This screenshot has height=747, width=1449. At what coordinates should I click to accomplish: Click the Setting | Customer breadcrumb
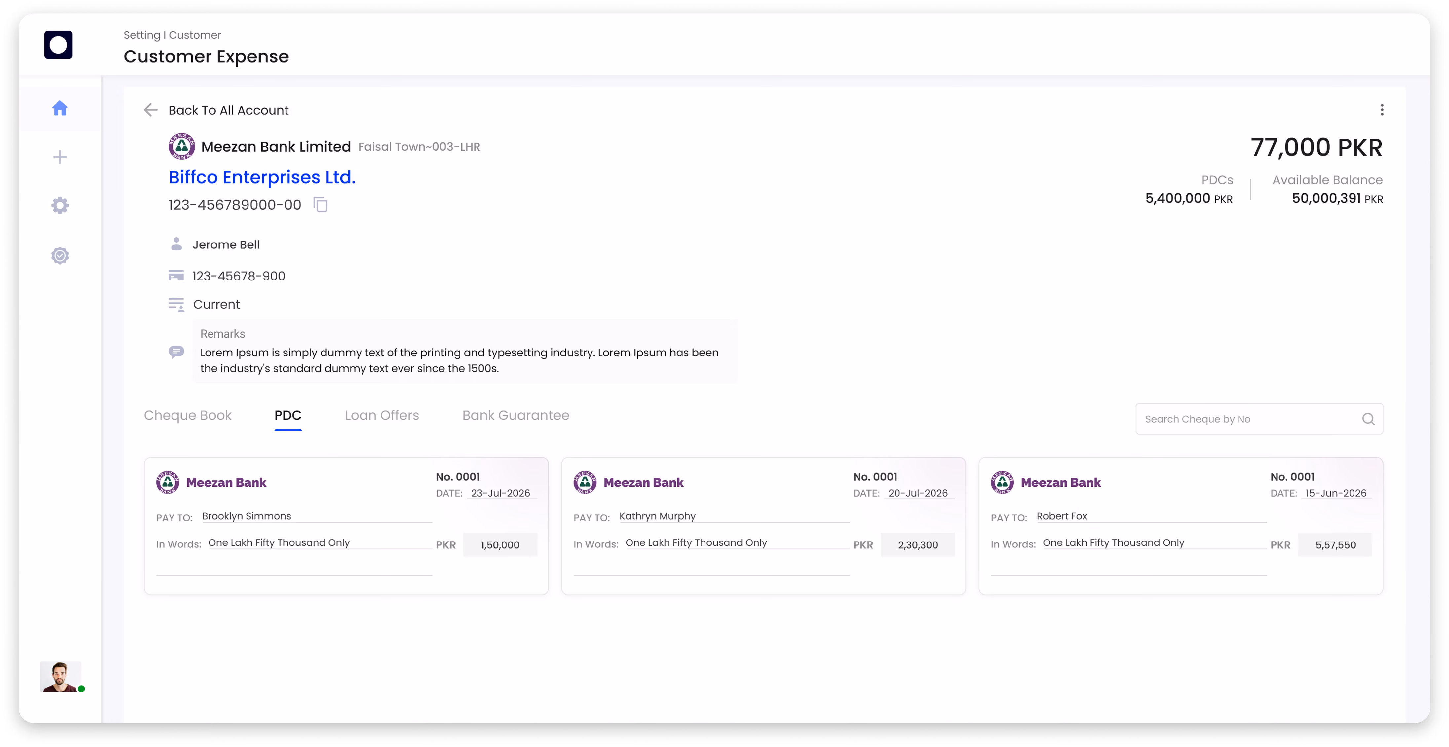pyautogui.click(x=172, y=35)
